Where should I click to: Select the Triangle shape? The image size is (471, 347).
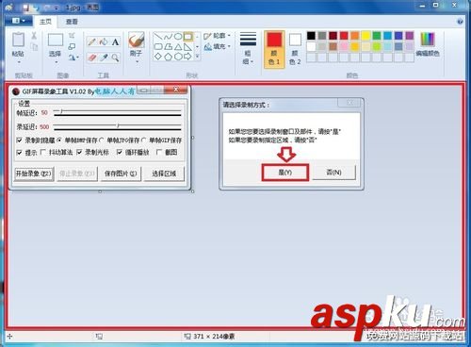[178, 47]
